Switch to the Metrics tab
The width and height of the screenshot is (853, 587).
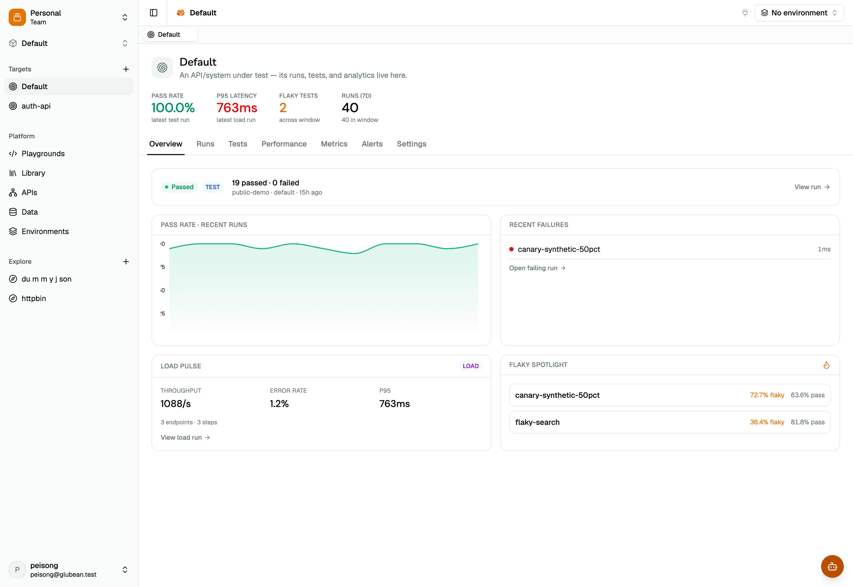click(334, 144)
